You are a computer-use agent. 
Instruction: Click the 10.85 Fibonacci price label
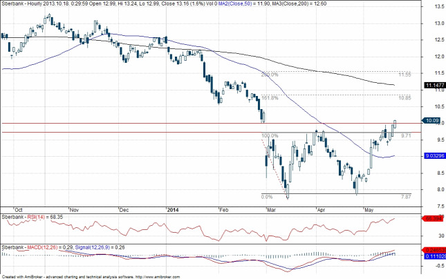[405, 98]
